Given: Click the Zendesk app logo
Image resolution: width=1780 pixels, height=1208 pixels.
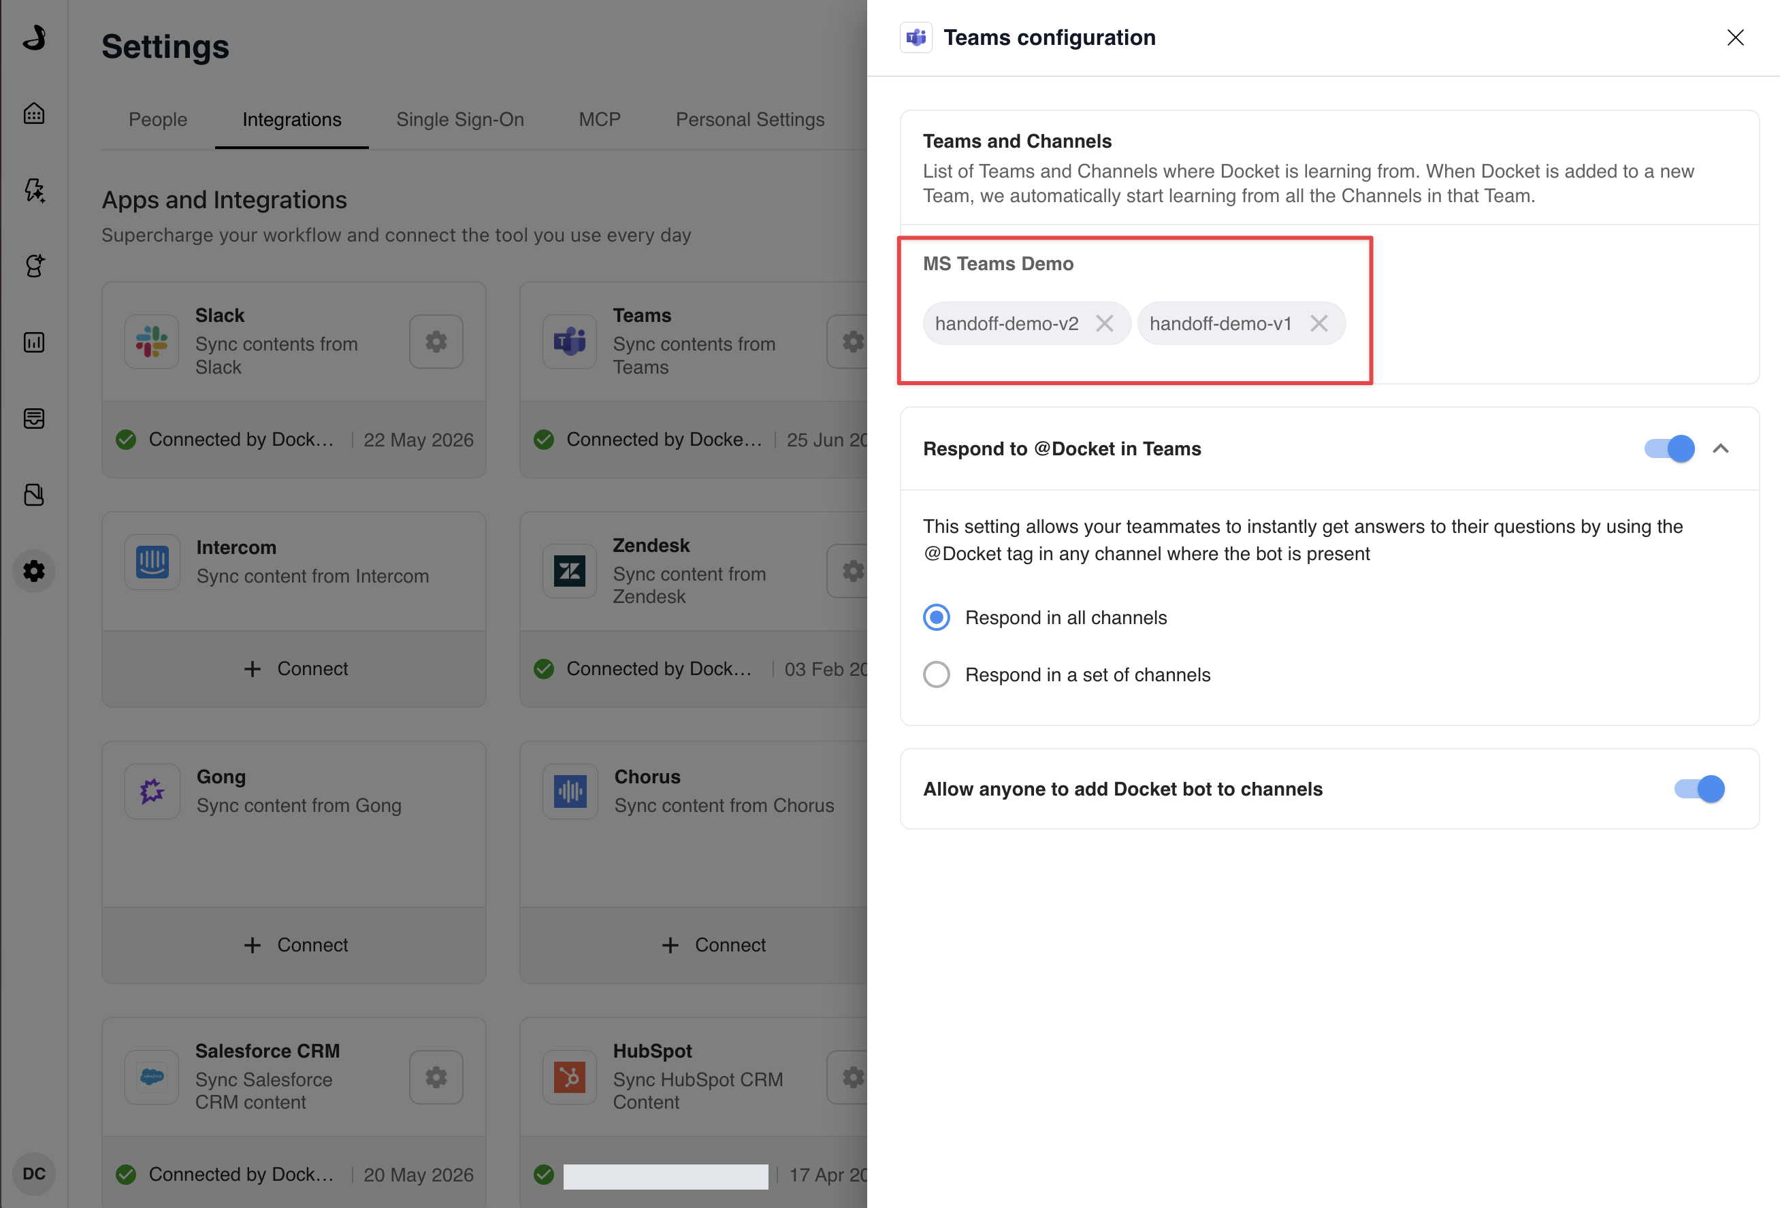Looking at the screenshot, I should coord(569,572).
